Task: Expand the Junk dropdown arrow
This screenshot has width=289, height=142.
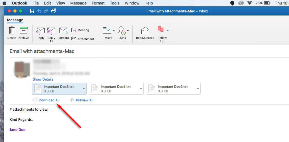Action: click(x=128, y=30)
